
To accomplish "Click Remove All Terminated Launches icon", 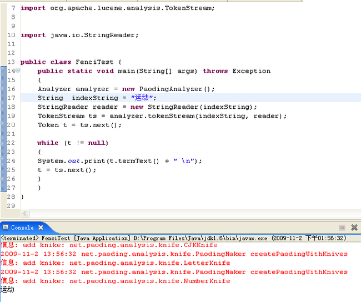I will point(354,228).
